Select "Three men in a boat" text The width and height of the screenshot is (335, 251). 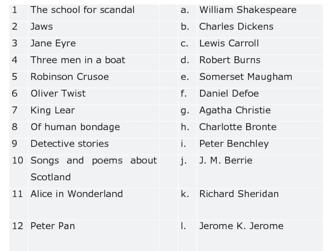coord(78,60)
